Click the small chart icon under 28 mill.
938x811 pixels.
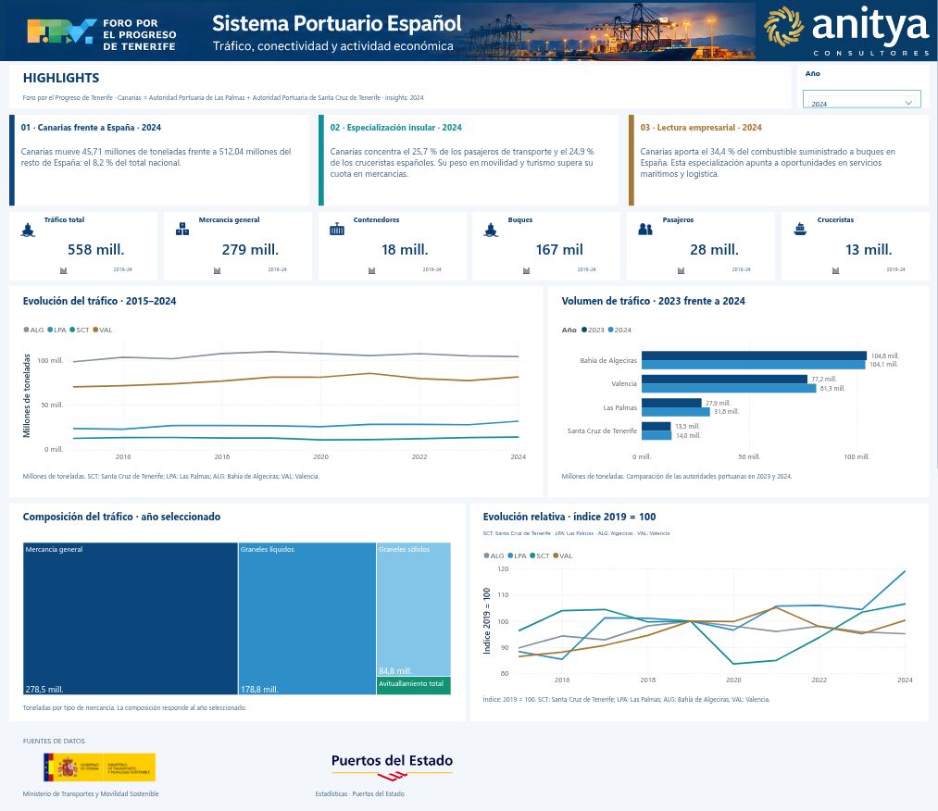tap(681, 271)
